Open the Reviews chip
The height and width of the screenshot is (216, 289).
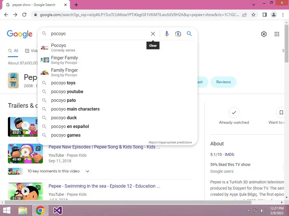pyautogui.click(x=224, y=82)
